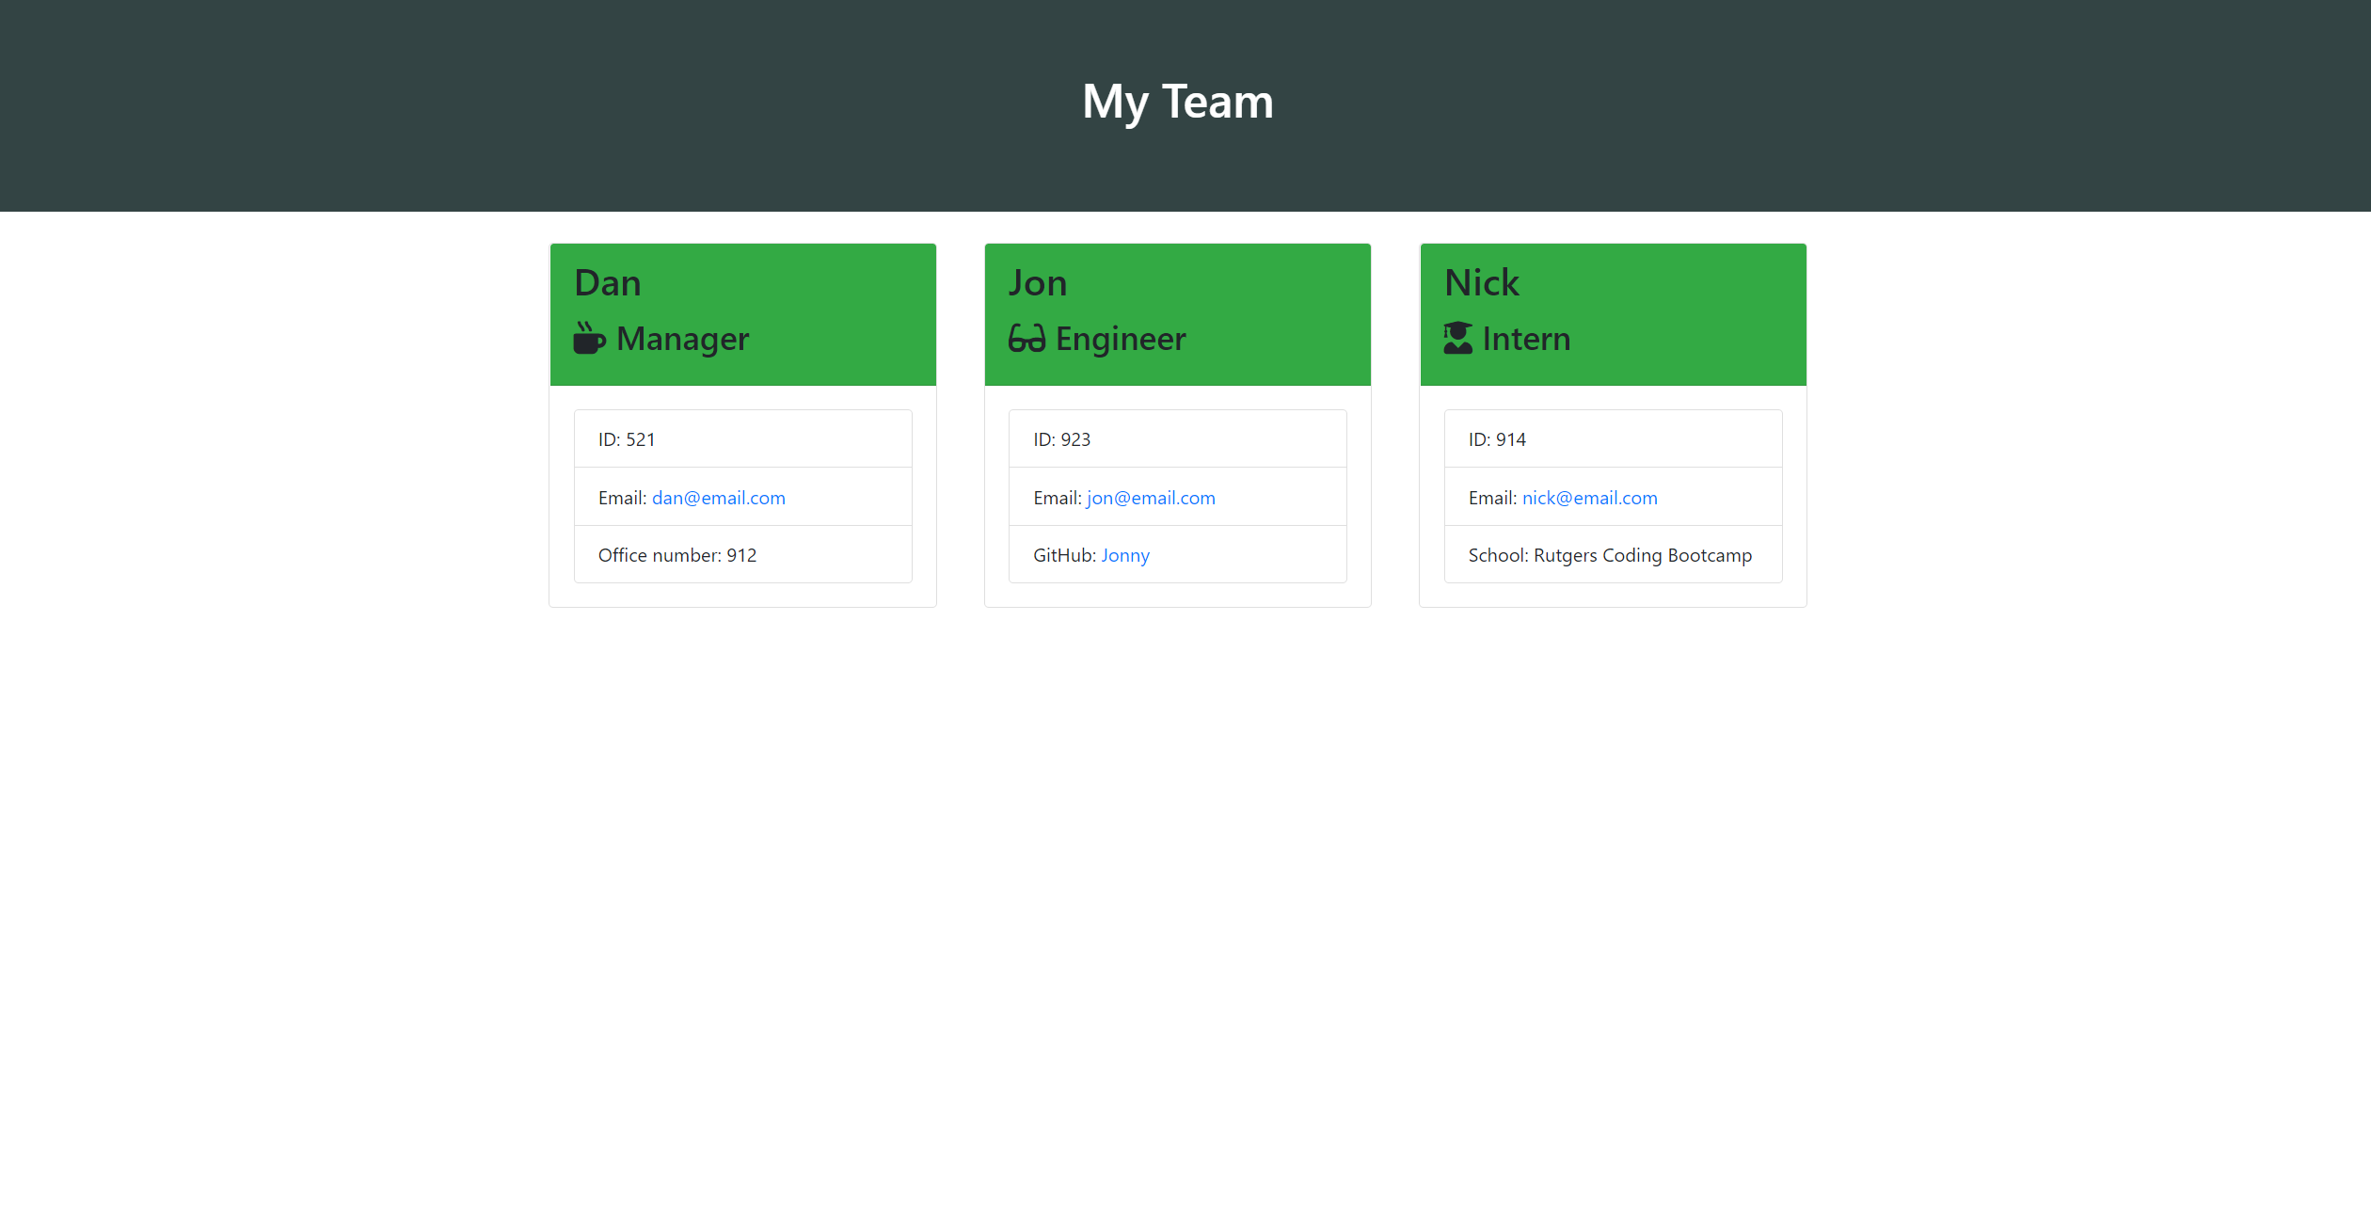Click the ID: 521 row
This screenshot has width=2371, height=1209.
(743, 439)
